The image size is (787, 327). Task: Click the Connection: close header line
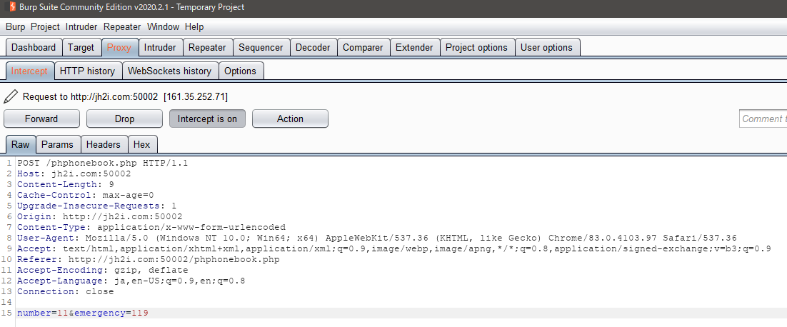[x=65, y=291]
